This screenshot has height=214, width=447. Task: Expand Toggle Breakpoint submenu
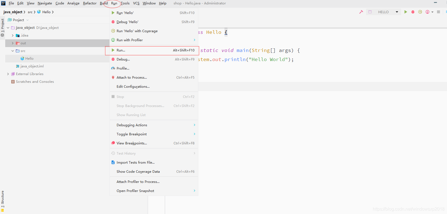(154, 134)
